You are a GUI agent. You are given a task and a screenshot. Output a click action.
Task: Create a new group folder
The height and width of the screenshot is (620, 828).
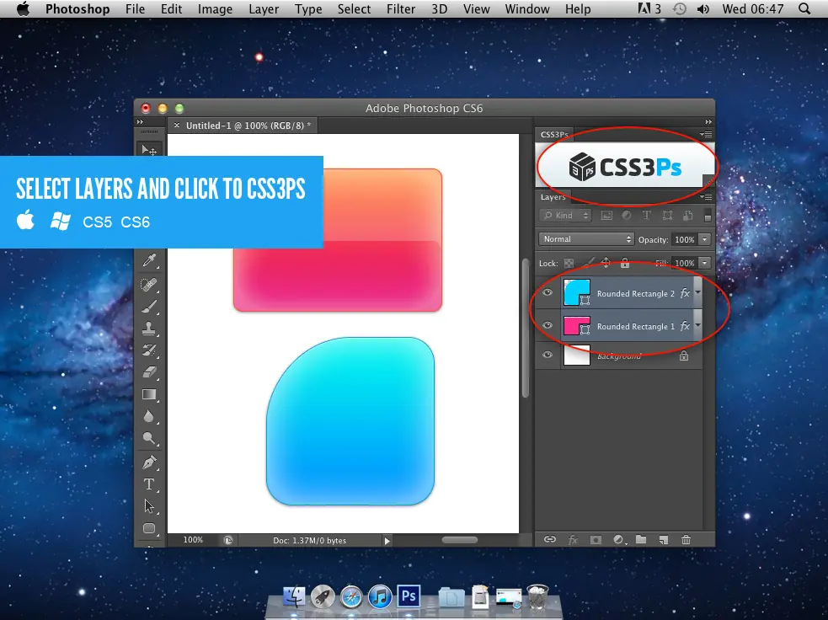click(x=641, y=539)
